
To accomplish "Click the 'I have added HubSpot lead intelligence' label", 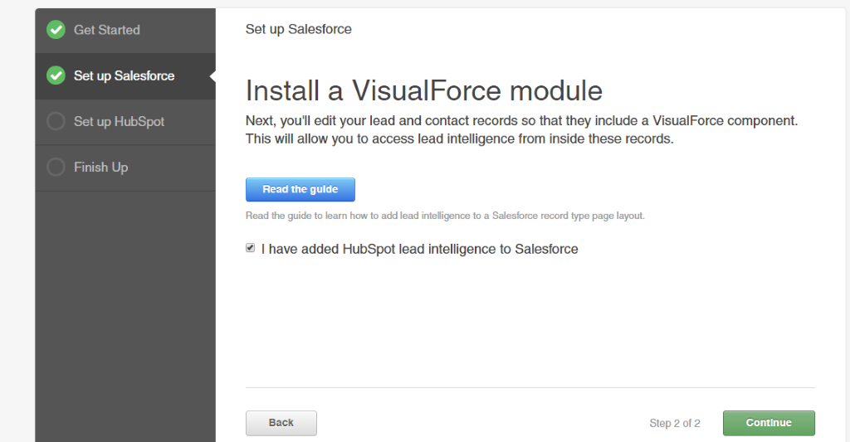I will pos(419,249).
